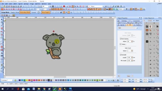Select the Lettering A tool
This screenshot has width=162, height=91.
click(x=2, y=53)
